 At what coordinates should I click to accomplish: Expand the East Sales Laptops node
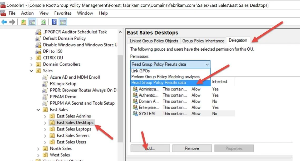coord(45,129)
